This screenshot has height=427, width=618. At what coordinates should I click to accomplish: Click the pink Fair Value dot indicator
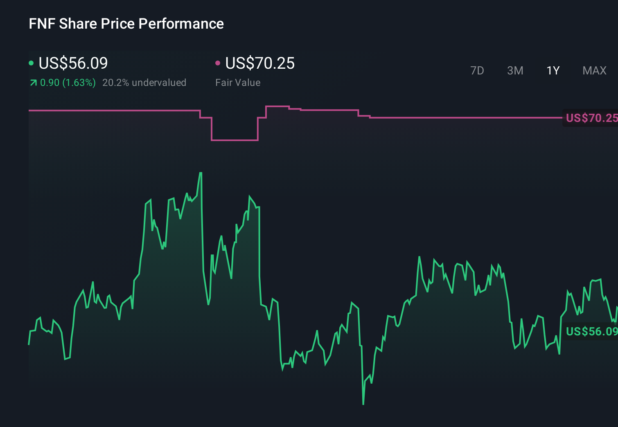(x=218, y=63)
